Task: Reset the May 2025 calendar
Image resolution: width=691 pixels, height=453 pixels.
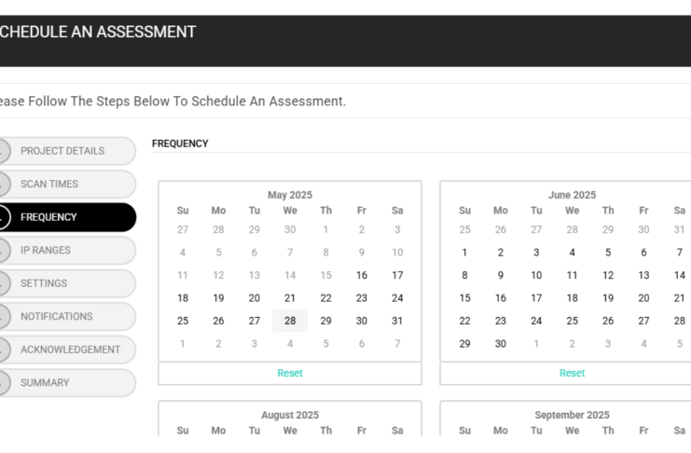Action: [290, 373]
